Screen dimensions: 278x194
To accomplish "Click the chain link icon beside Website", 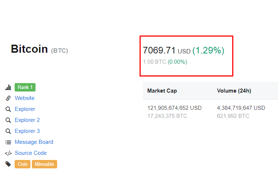I will point(8,98).
